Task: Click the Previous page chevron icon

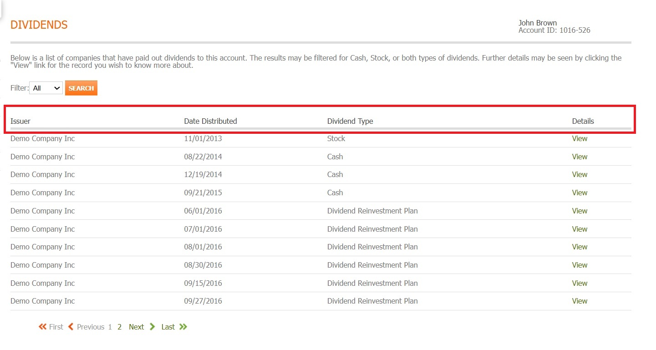Action: 71,327
